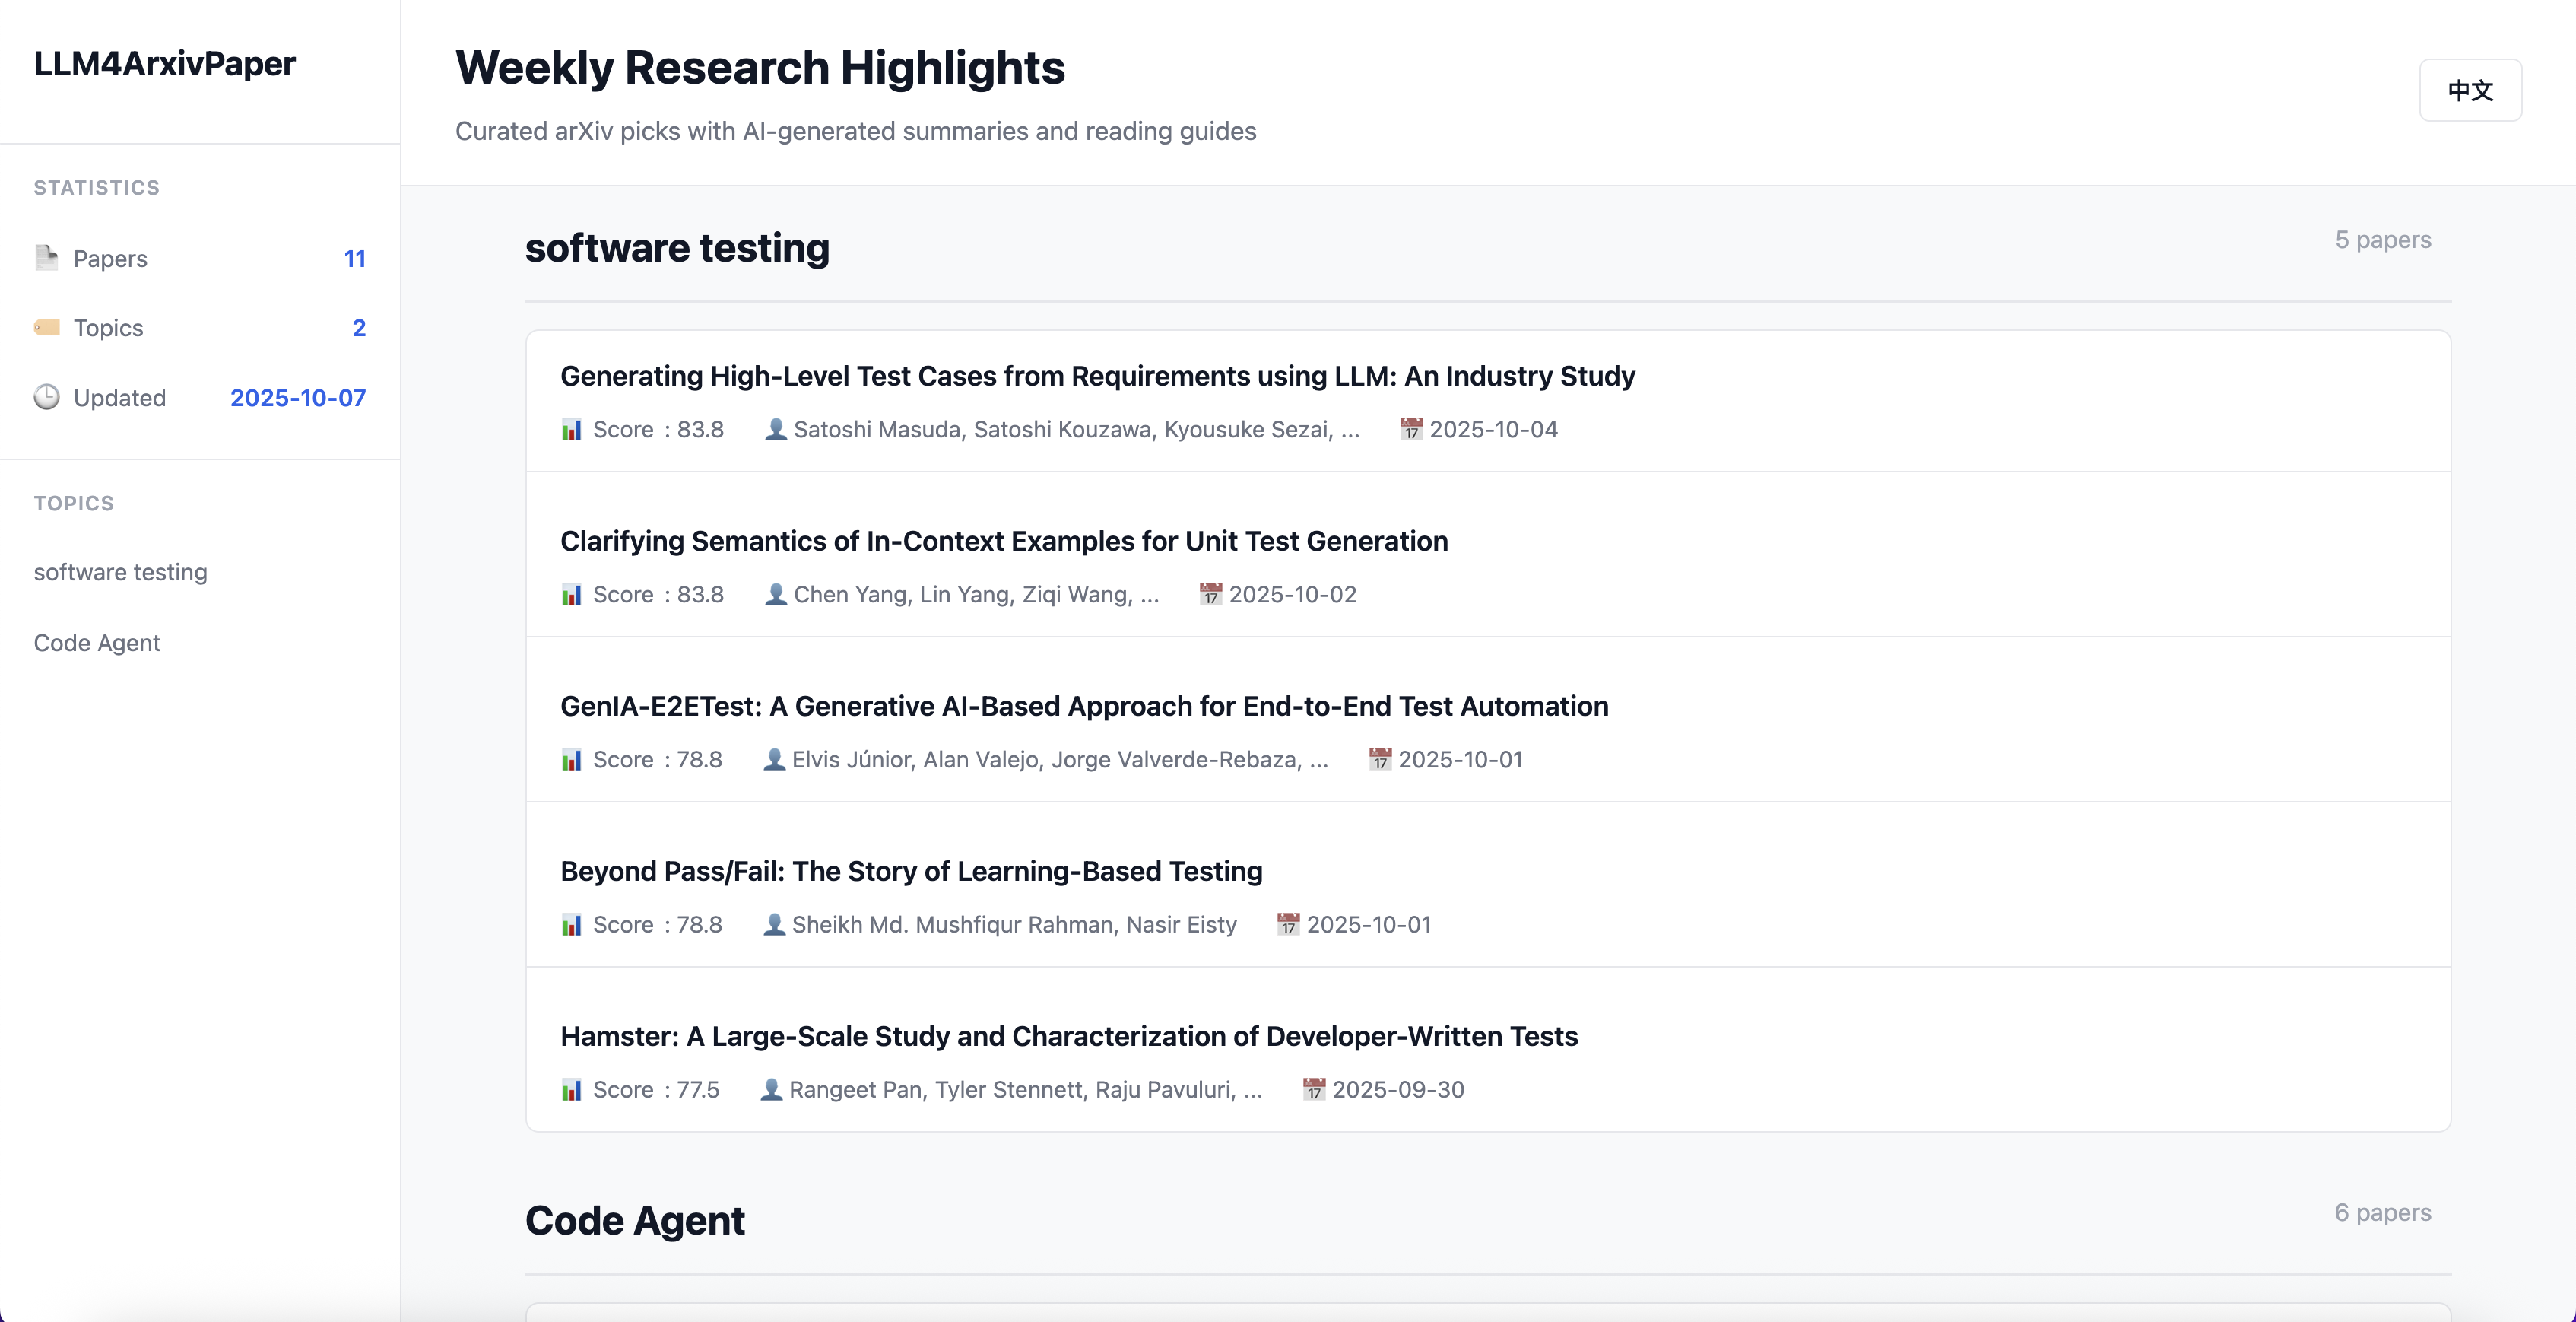Image resolution: width=2576 pixels, height=1322 pixels.
Task: Open Hamster Large-Scale Study paper
Action: pyautogui.click(x=1069, y=1037)
